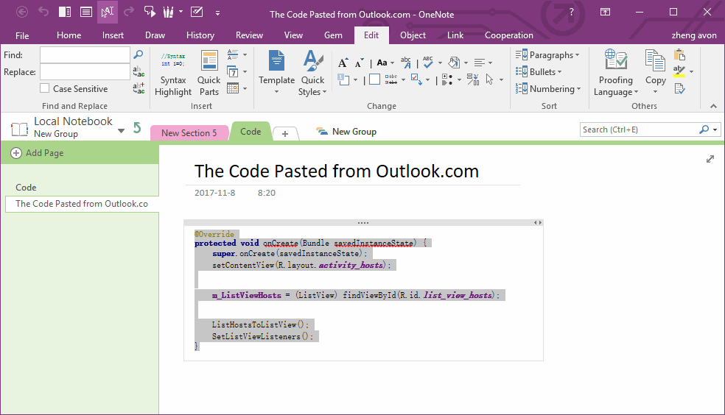This screenshot has width=725, height=415.
Task: Open Proofing Language menu
Action: coord(615,73)
